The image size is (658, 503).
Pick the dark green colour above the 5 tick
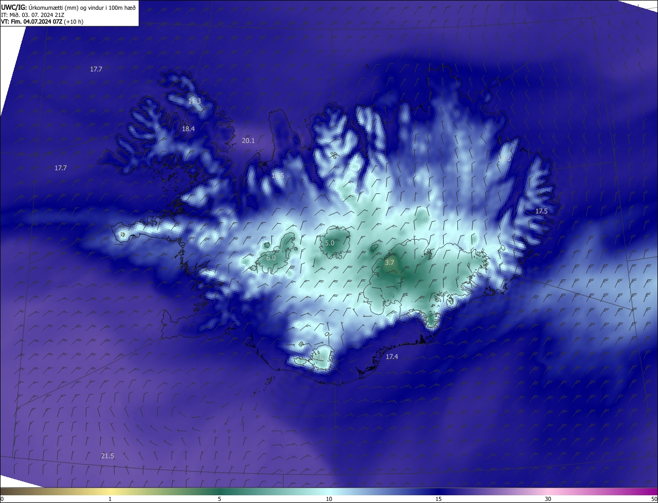pos(220,491)
